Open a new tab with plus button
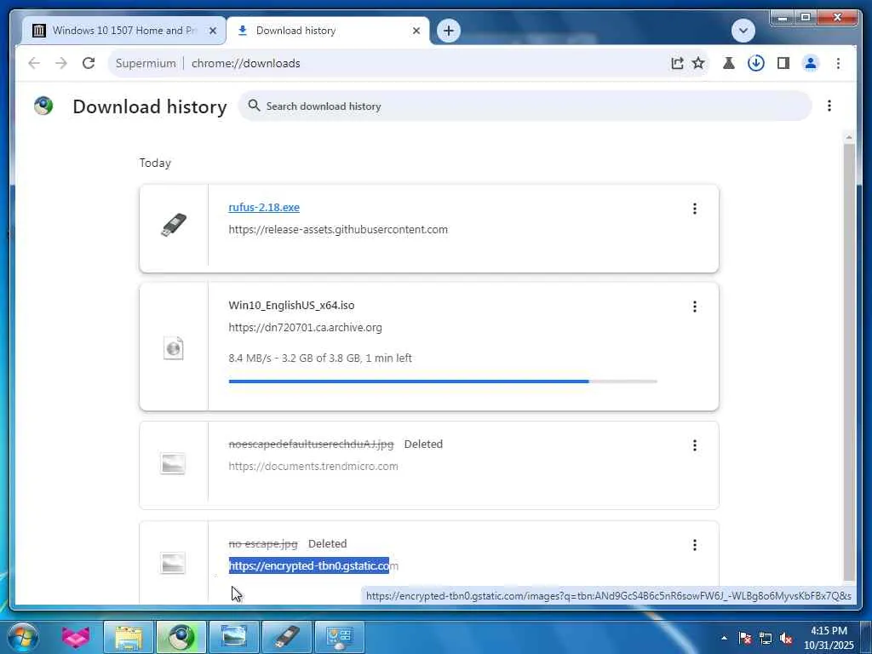 click(449, 31)
